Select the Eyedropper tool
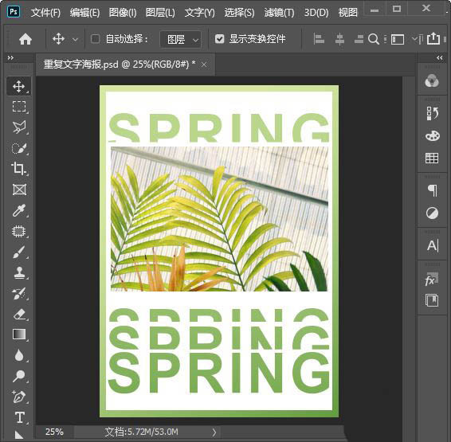The height and width of the screenshot is (442, 451). (x=19, y=210)
